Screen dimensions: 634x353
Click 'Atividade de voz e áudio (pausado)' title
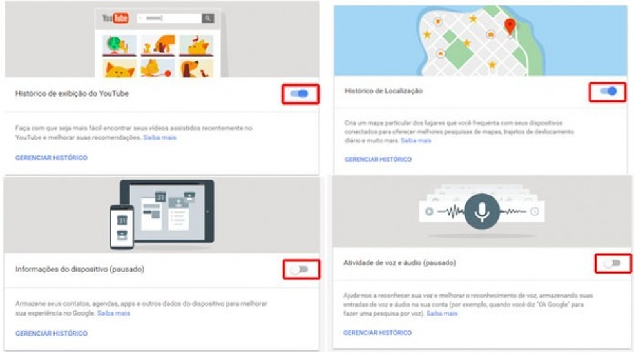(399, 263)
